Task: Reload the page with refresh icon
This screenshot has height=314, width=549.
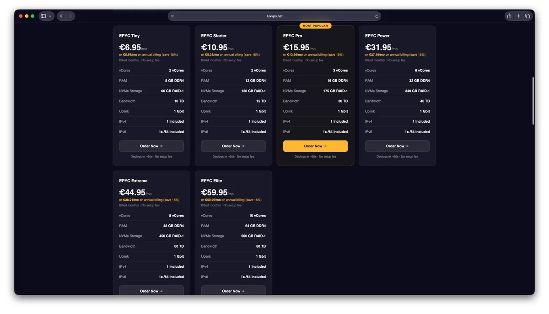Action: (377, 16)
